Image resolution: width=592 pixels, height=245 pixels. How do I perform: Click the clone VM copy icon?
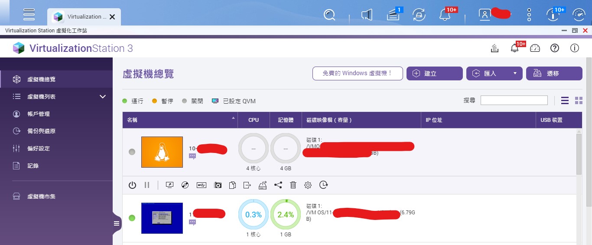[232, 185]
